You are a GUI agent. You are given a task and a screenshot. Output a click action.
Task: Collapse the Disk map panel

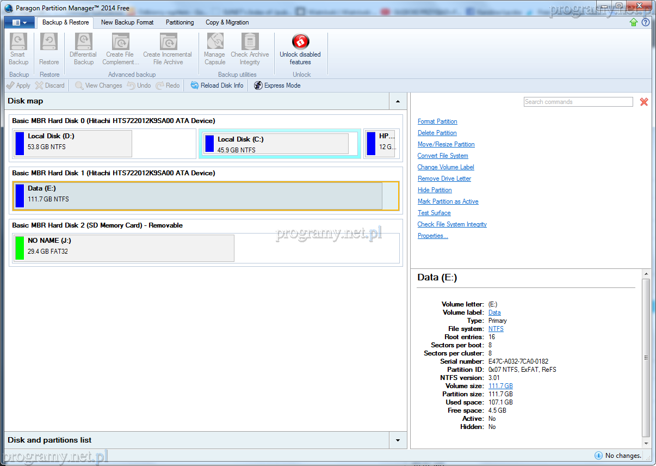[398, 101]
